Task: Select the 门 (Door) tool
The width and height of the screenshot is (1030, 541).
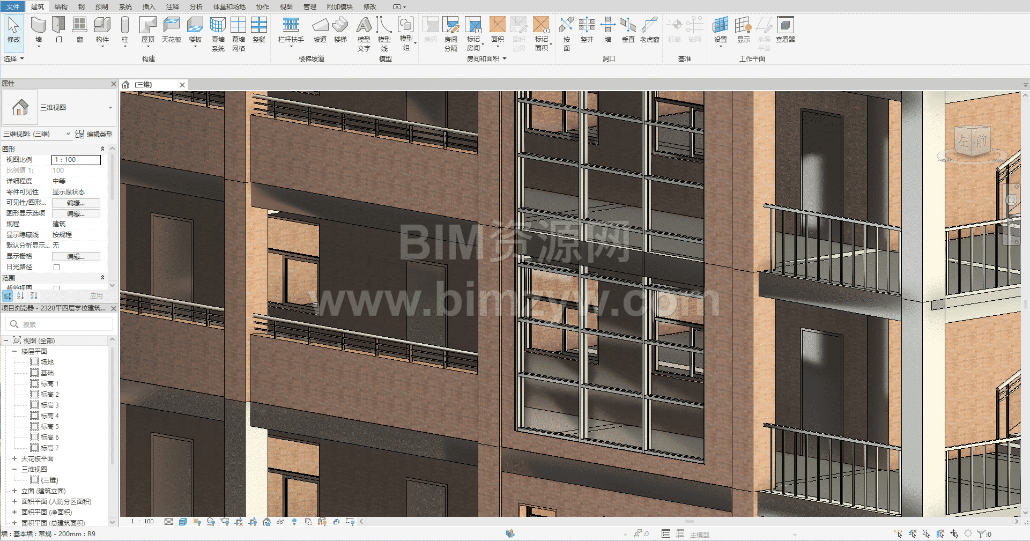Action: [58, 29]
